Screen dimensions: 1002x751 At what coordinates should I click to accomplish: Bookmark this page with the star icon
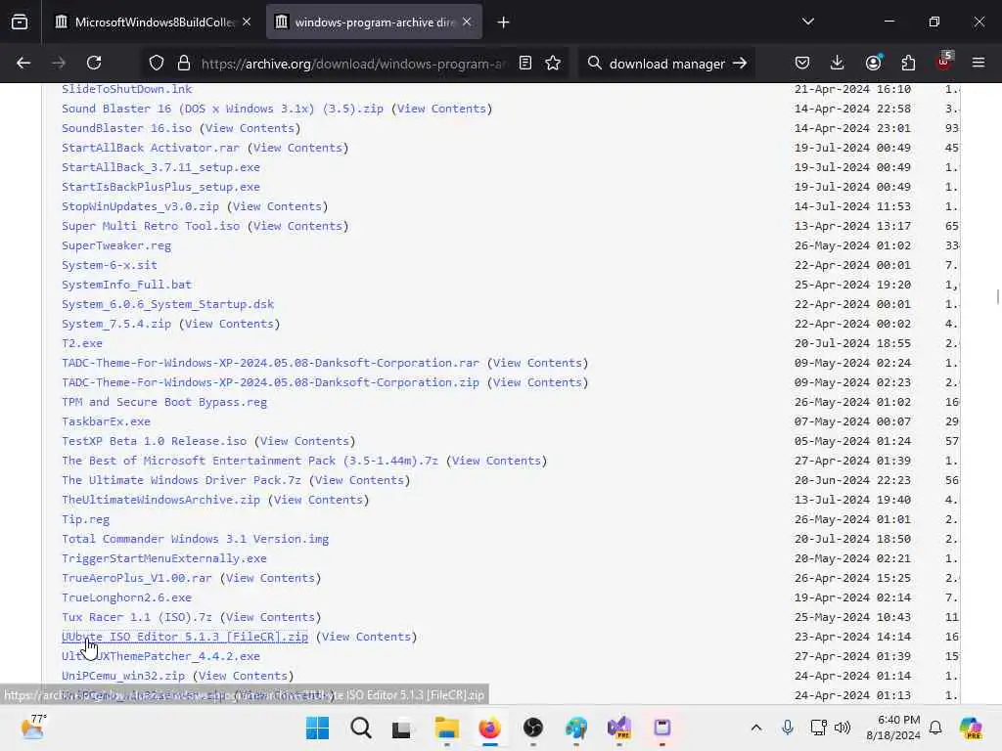pos(553,63)
